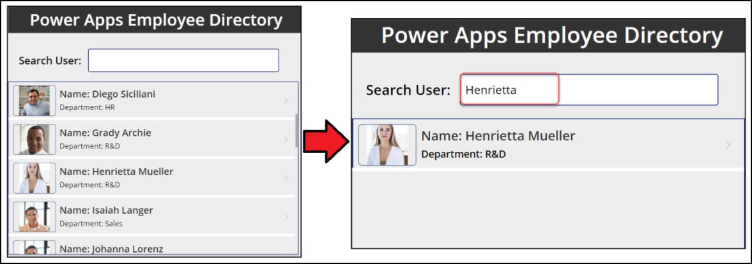Select 'Name: Grady Archie' text
Viewport: 752px width, 264px height.
105,133
